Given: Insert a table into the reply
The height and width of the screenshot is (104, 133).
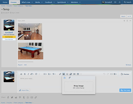Looking at the screenshot, I should (x=78, y=74).
